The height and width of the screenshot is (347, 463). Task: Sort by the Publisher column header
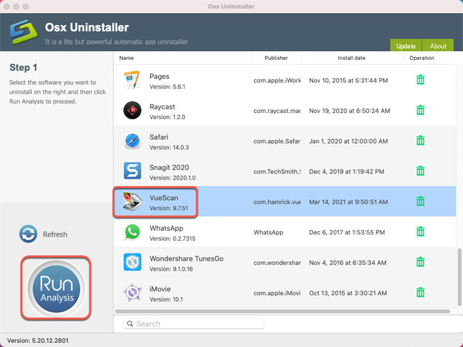276,58
